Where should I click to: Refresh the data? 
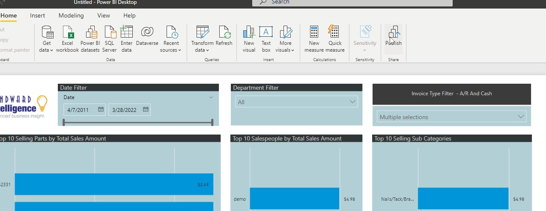(224, 36)
